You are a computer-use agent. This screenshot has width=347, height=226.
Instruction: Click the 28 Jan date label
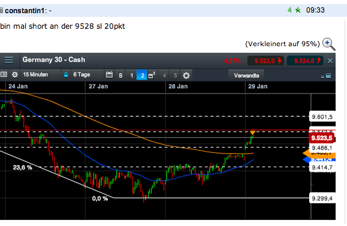(178, 86)
